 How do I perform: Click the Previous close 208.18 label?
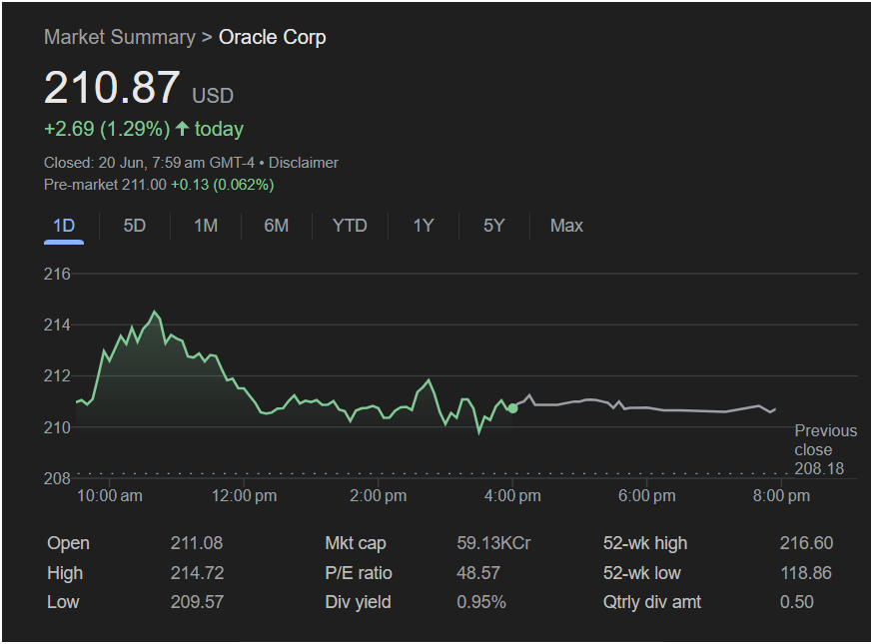coord(825,449)
